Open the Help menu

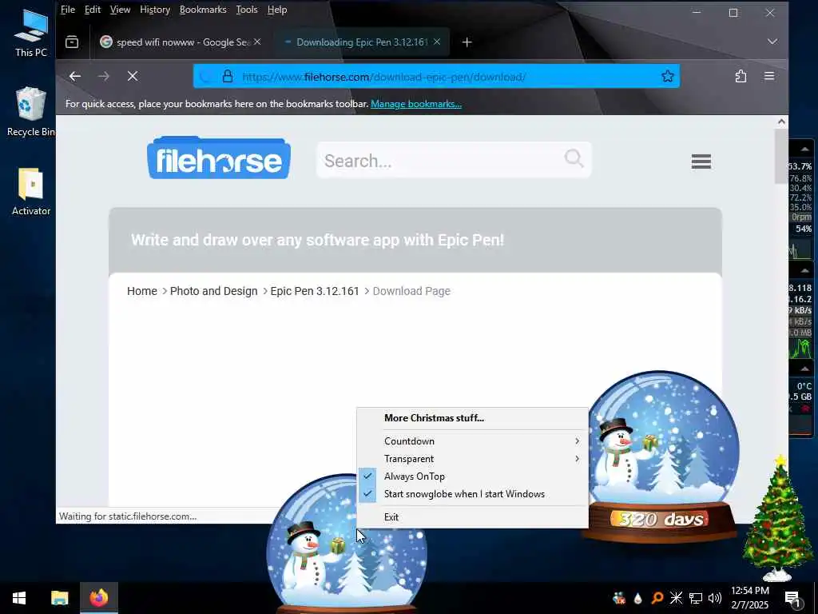coord(277,10)
